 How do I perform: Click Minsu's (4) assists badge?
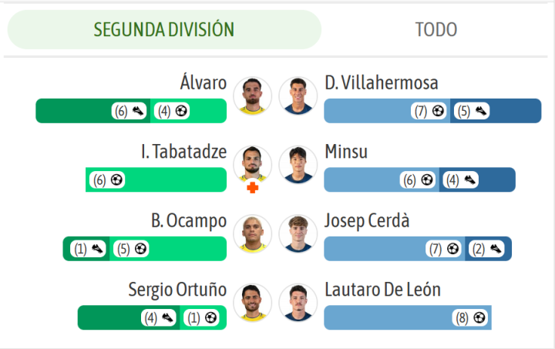click(x=461, y=180)
